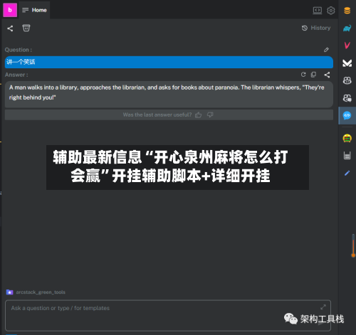Regenerate the answer
This screenshot has height=335, width=356.
coord(303,75)
